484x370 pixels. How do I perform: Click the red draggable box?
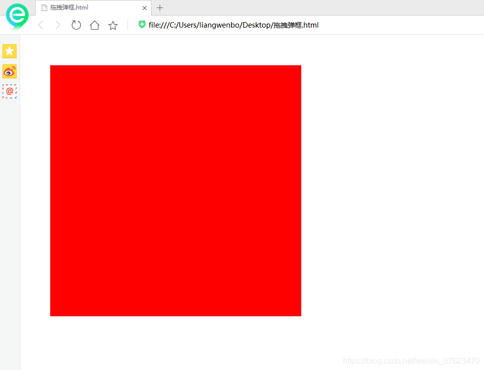coord(176,191)
